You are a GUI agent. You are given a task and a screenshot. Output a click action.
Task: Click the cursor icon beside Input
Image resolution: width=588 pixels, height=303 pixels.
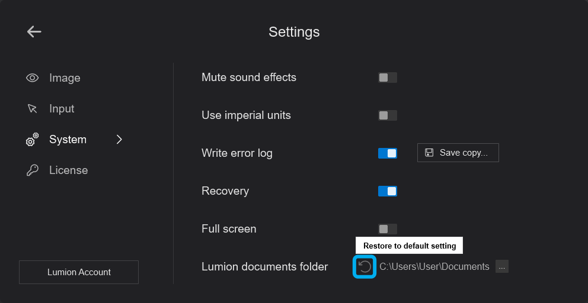click(x=33, y=109)
